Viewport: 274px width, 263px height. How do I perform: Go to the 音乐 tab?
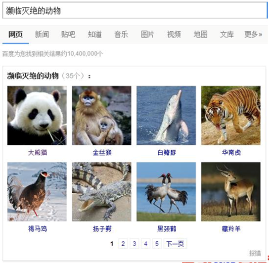point(121,34)
